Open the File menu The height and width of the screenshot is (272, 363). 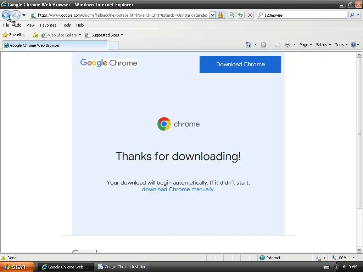click(6, 25)
